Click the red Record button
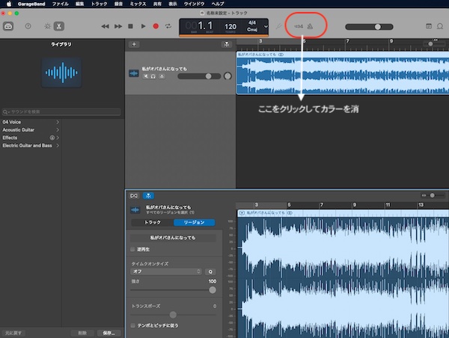 tap(156, 26)
